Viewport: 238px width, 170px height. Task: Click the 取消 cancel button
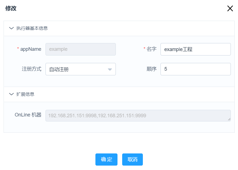point(132,160)
